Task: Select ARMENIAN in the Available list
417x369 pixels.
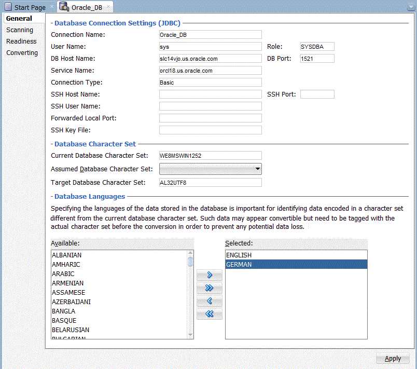Action: 119,283
